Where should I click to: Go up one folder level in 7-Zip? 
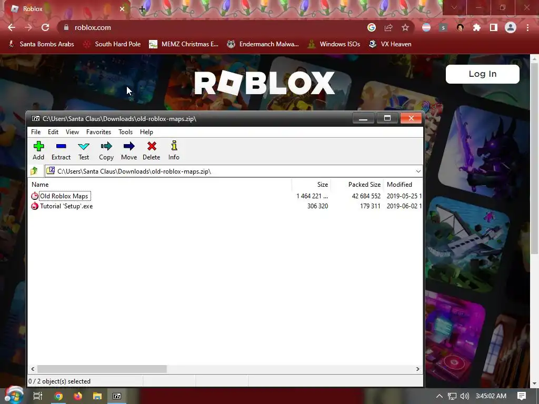pyautogui.click(x=34, y=171)
